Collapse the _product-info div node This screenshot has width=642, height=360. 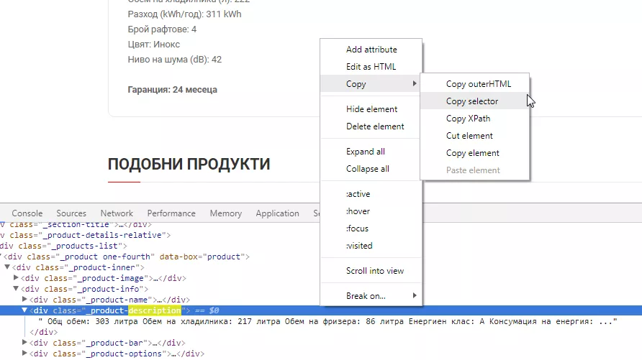coord(16,288)
